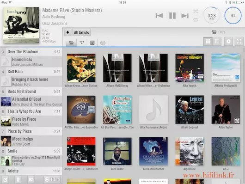The image size is (245, 184).
Task: Open artist Alison McGillivray
Action: tap(117, 68)
